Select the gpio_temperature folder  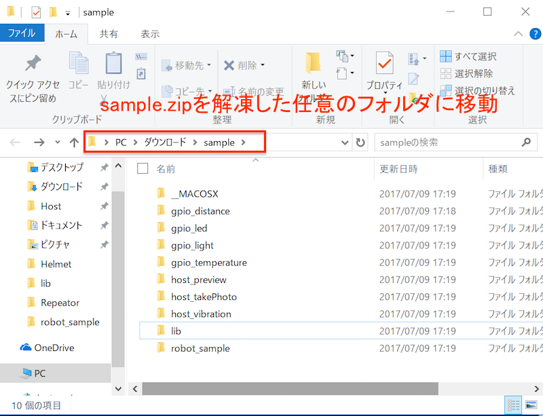pyautogui.click(x=209, y=263)
